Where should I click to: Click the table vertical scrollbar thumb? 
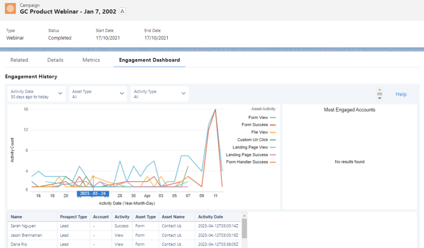[244, 228]
